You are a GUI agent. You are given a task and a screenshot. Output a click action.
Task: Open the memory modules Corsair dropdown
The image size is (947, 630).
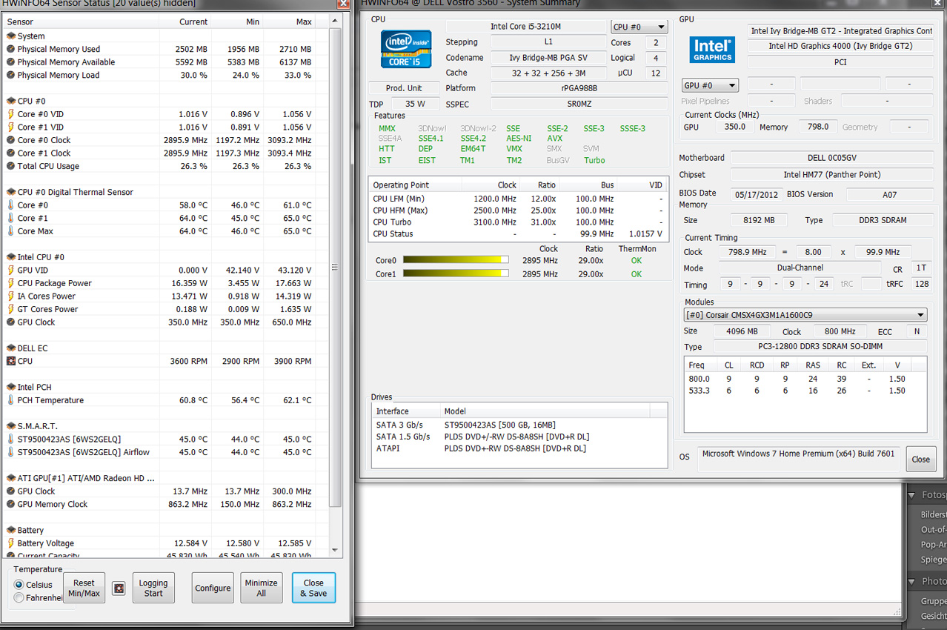pos(805,315)
